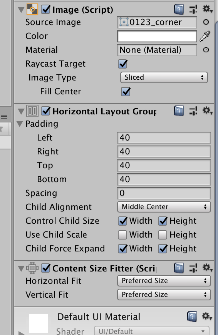Click the Left padding input field
Screen dimensions: 218x335
click(164, 138)
